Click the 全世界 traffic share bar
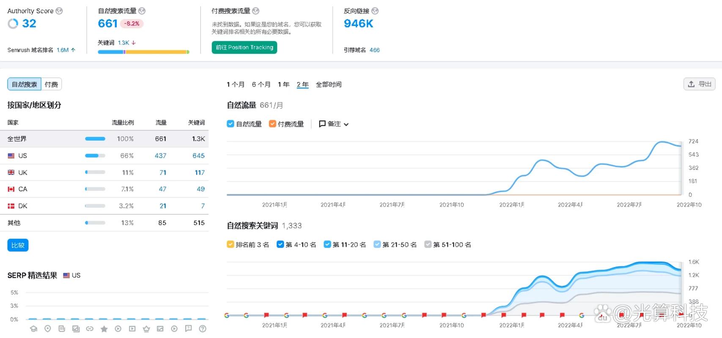Image resolution: width=722 pixels, height=338 pixels. [95, 139]
